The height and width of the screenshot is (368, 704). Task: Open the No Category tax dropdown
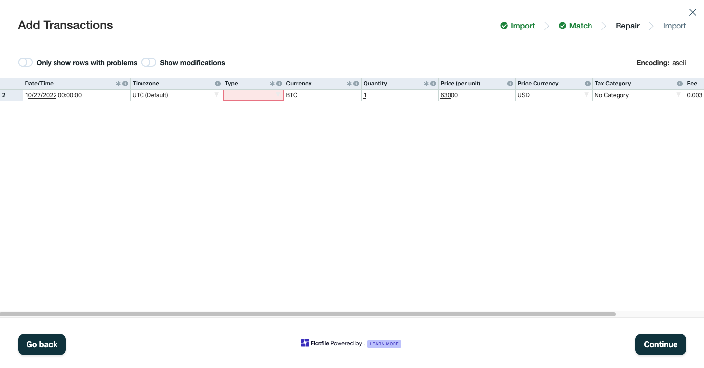[x=679, y=95]
